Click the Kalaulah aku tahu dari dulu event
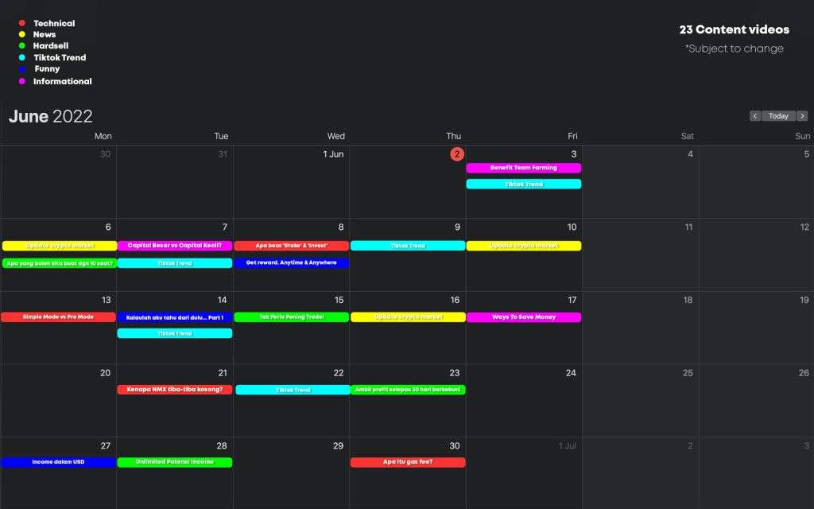This screenshot has width=814, height=509. pyautogui.click(x=175, y=317)
